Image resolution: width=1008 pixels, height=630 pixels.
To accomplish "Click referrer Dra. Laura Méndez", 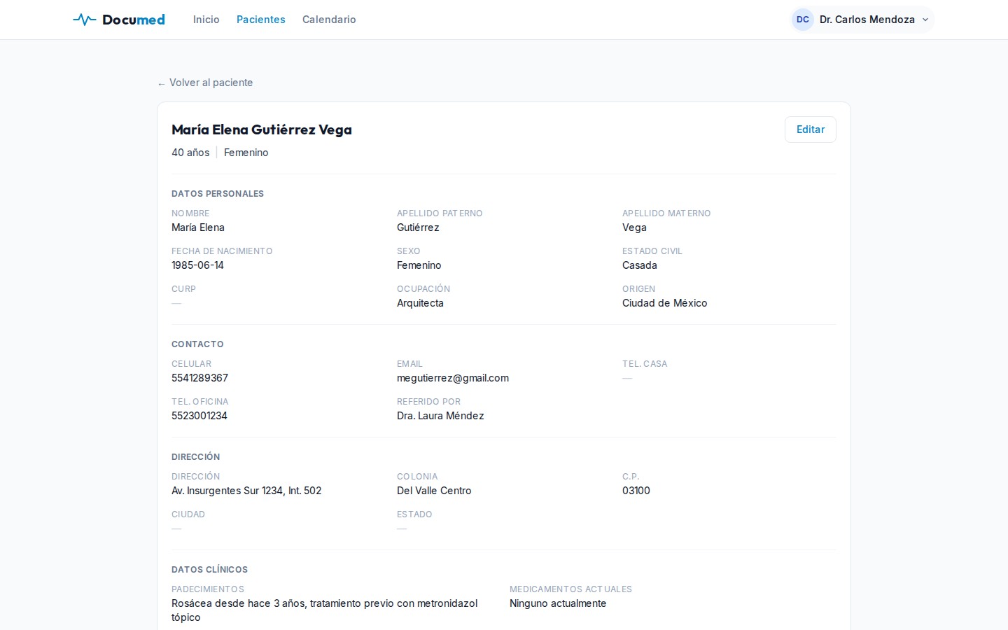I will (440, 416).
